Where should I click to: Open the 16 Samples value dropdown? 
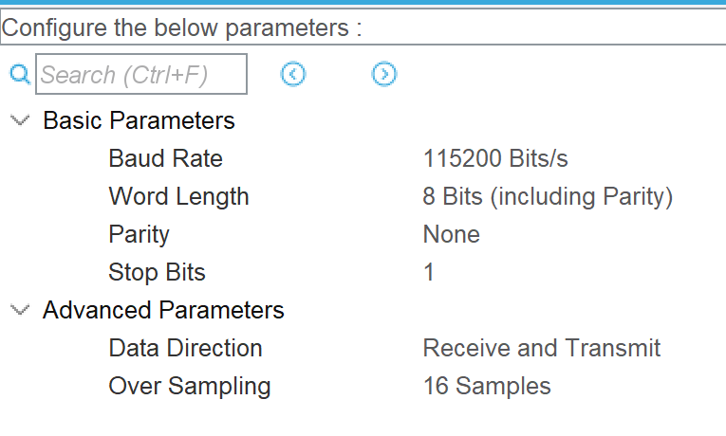coord(486,386)
